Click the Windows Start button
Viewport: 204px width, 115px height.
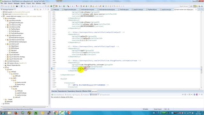tap(3, 113)
